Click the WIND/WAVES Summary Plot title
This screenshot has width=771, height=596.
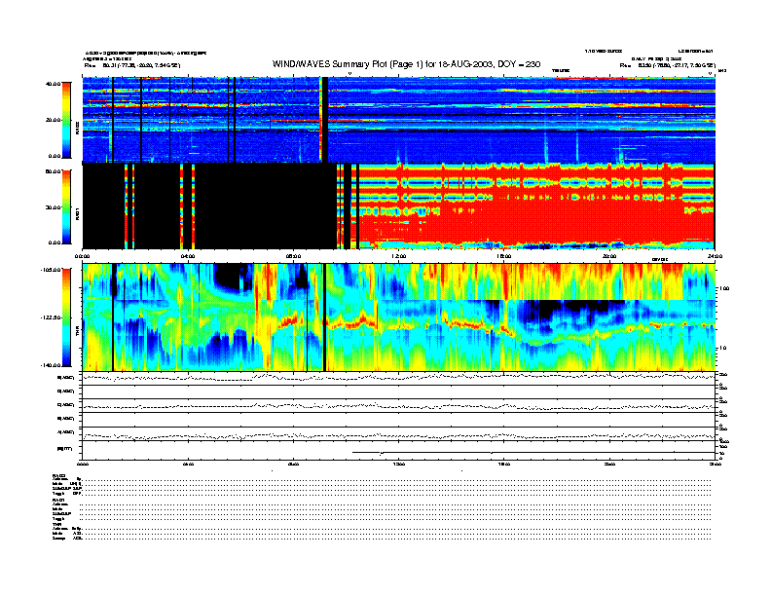[x=406, y=64]
